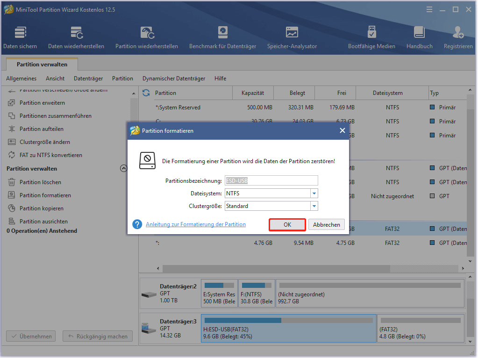This screenshot has height=358, width=478.
Task: Open Dynamischer Datenträger menu
Action: (174, 79)
